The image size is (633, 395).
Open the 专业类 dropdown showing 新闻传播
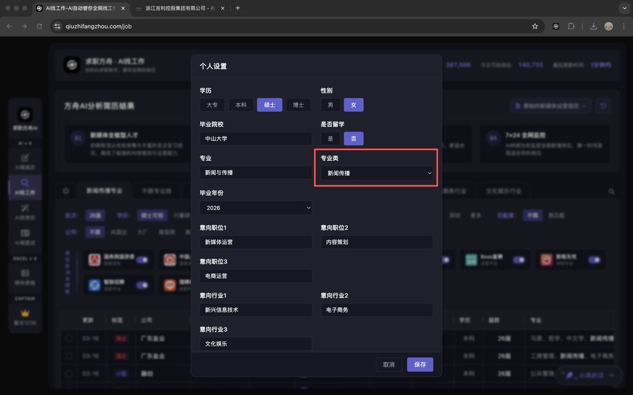(x=376, y=173)
